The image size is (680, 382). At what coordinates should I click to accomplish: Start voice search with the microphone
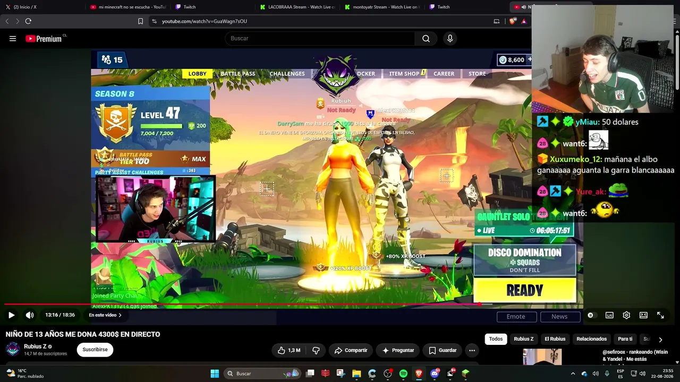click(x=450, y=38)
